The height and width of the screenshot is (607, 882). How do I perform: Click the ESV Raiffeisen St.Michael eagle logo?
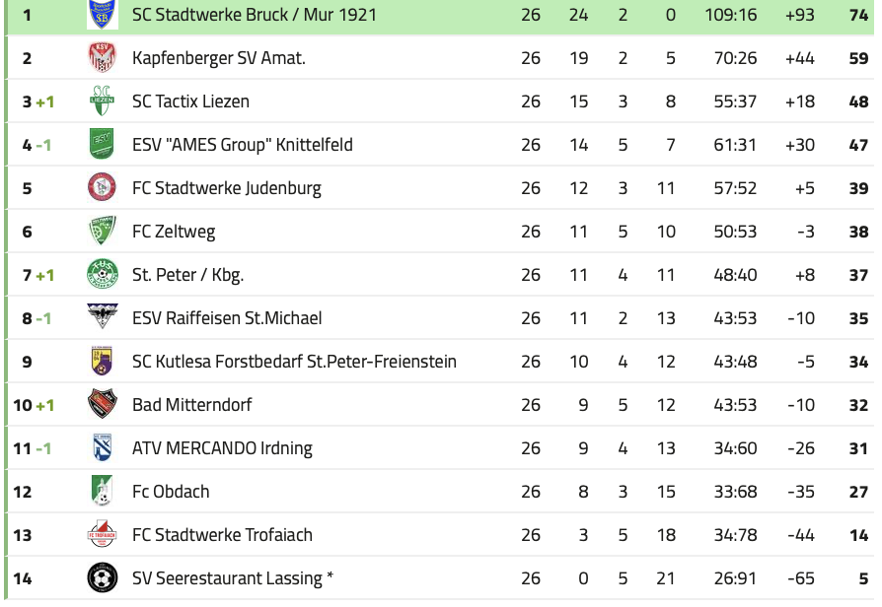(103, 316)
